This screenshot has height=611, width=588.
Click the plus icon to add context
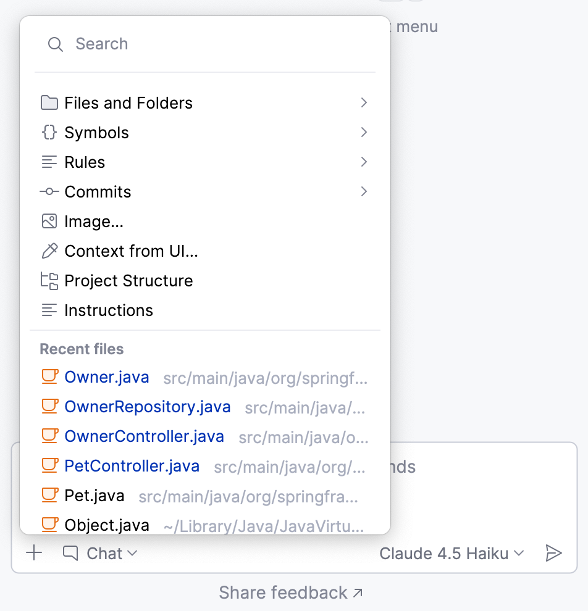pyautogui.click(x=34, y=553)
